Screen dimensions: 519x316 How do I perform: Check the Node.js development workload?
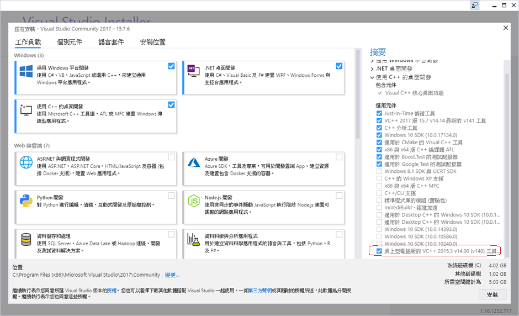click(339, 196)
